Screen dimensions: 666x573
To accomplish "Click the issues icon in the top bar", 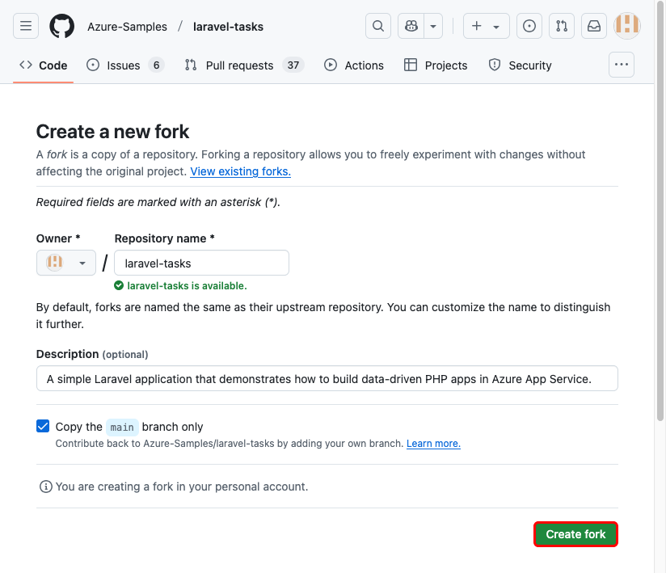I will click(529, 26).
